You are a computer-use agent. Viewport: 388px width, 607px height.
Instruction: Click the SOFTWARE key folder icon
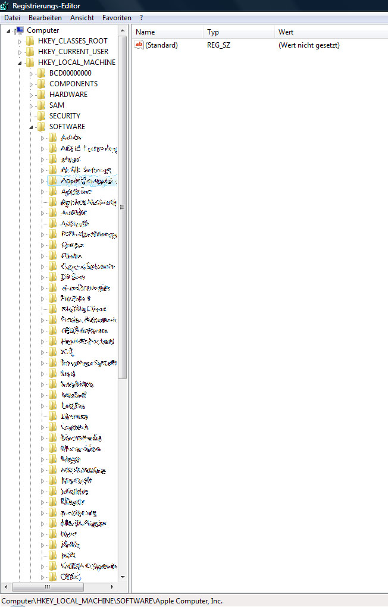click(x=42, y=127)
